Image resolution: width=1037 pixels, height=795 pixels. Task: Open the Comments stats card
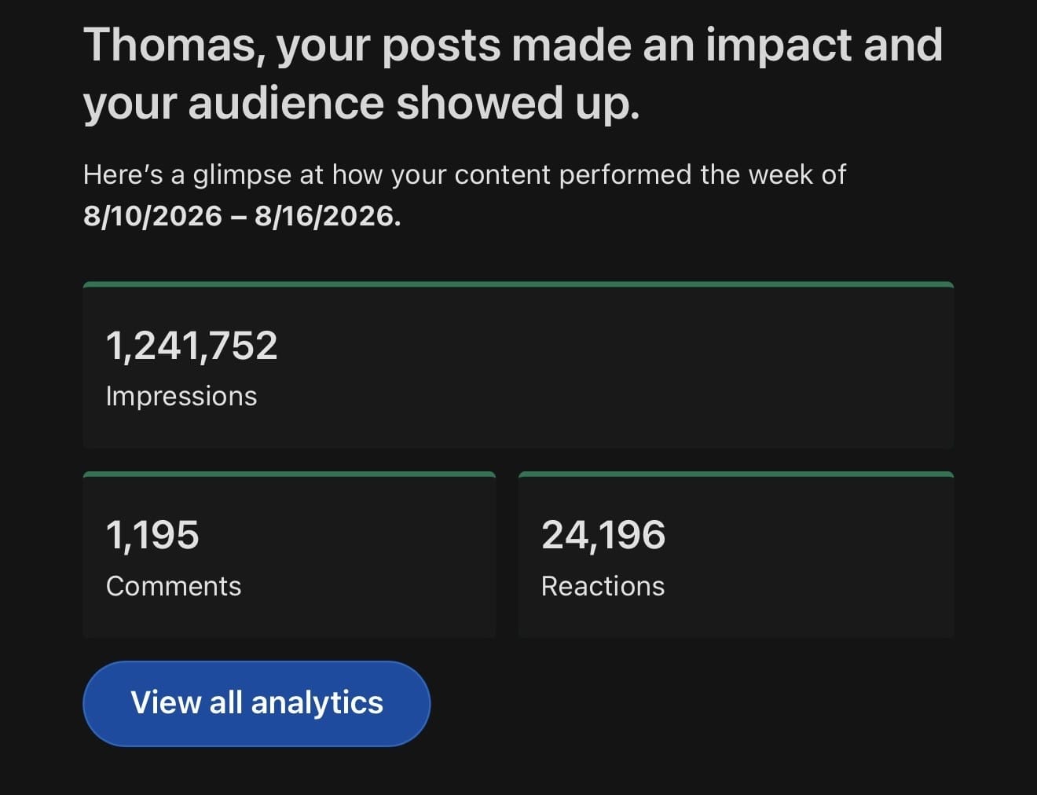tap(289, 555)
